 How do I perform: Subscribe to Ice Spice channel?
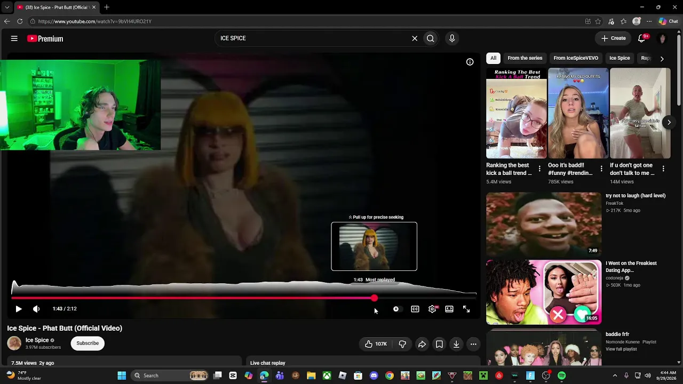point(88,343)
